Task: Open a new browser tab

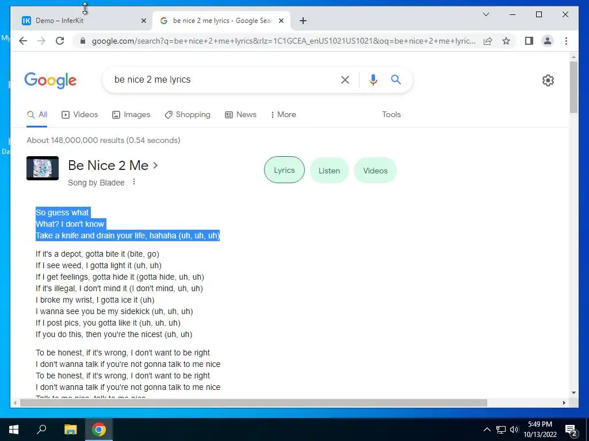Action: point(303,21)
